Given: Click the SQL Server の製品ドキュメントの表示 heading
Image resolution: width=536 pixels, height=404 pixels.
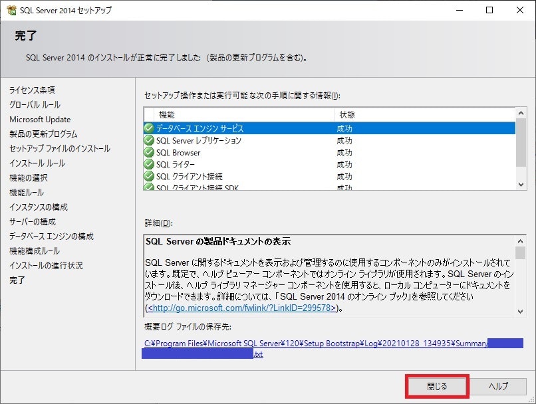Looking at the screenshot, I should coord(218,241).
